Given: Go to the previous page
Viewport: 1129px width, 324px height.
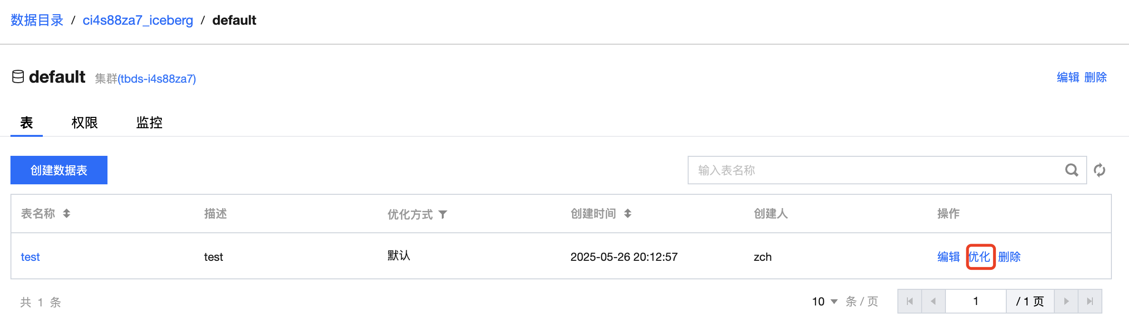Looking at the screenshot, I should click(x=934, y=301).
